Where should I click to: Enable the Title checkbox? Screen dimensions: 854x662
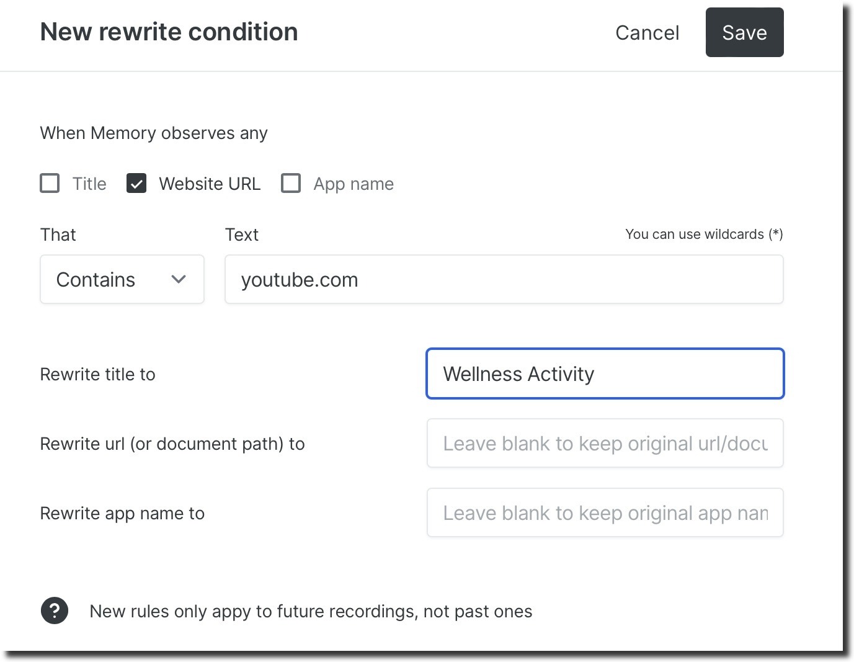tap(50, 183)
